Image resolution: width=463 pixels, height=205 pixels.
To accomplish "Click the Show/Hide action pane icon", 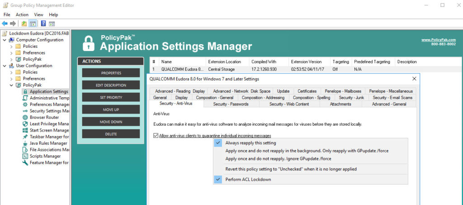I will [x=52, y=23].
